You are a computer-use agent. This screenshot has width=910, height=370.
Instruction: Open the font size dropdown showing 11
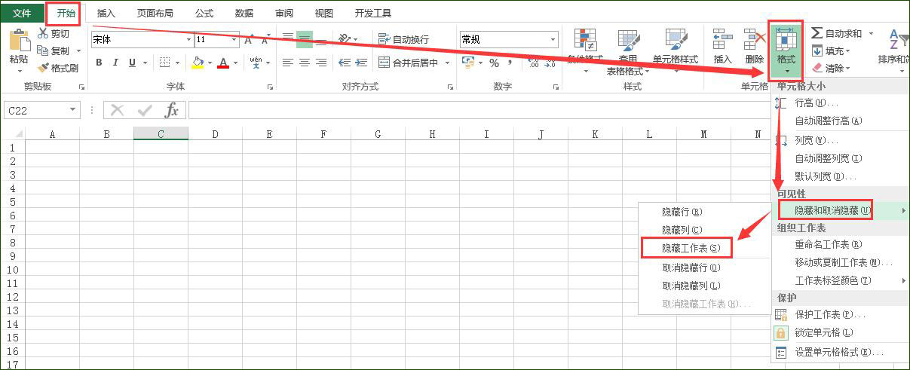[234, 40]
